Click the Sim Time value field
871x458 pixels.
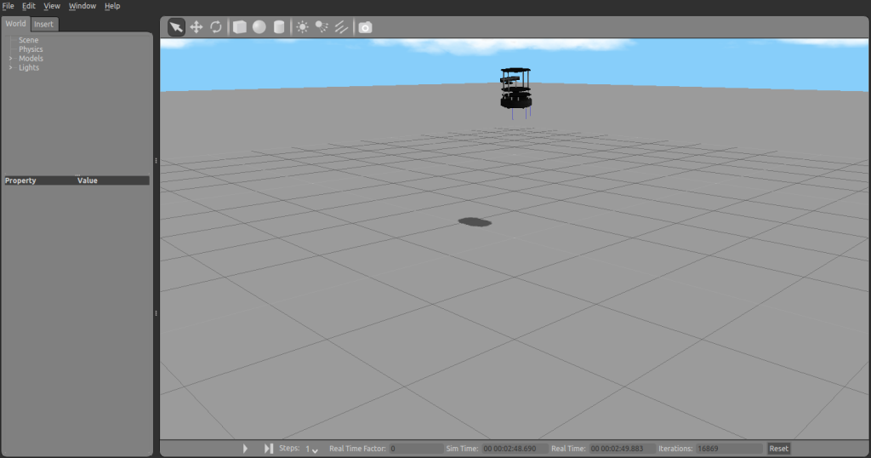515,449
